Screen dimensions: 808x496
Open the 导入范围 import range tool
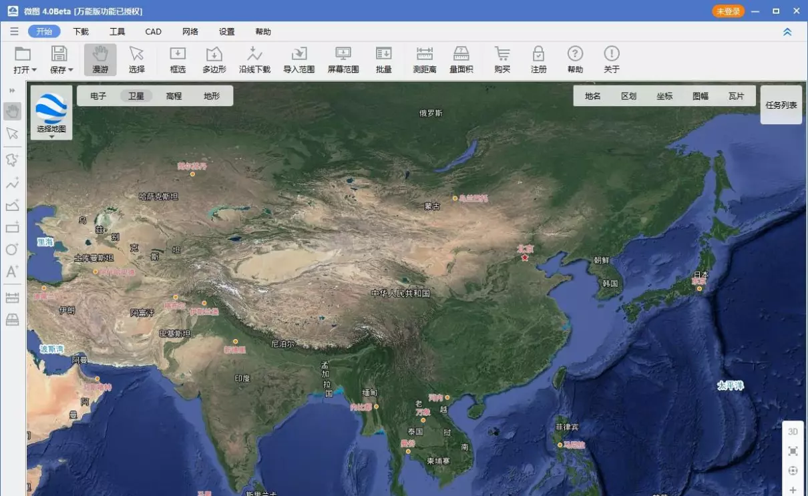pos(298,59)
